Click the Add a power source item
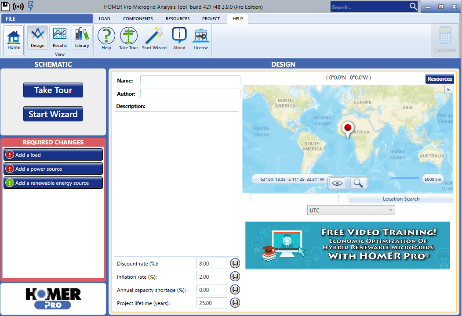Viewport: 462px width, 316px height. 53,169
